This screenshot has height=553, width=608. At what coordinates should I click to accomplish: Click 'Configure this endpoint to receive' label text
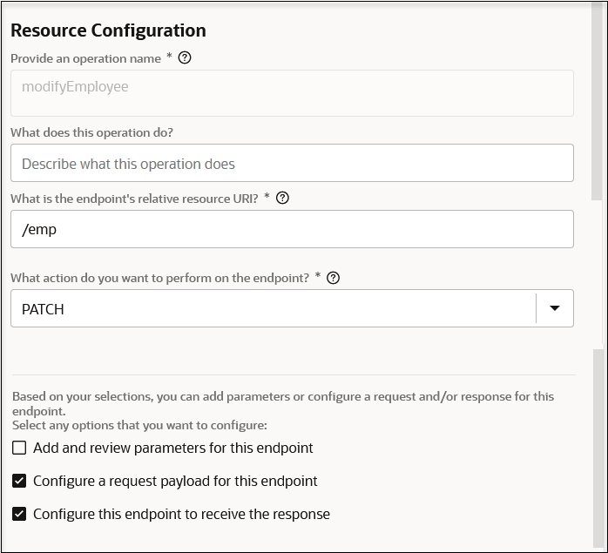(x=181, y=514)
